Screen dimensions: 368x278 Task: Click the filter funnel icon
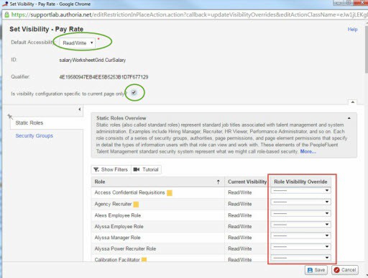[x=96, y=169]
